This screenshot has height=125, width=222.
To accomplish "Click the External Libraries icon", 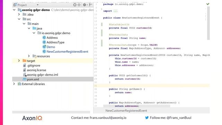I will pos(19,84).
